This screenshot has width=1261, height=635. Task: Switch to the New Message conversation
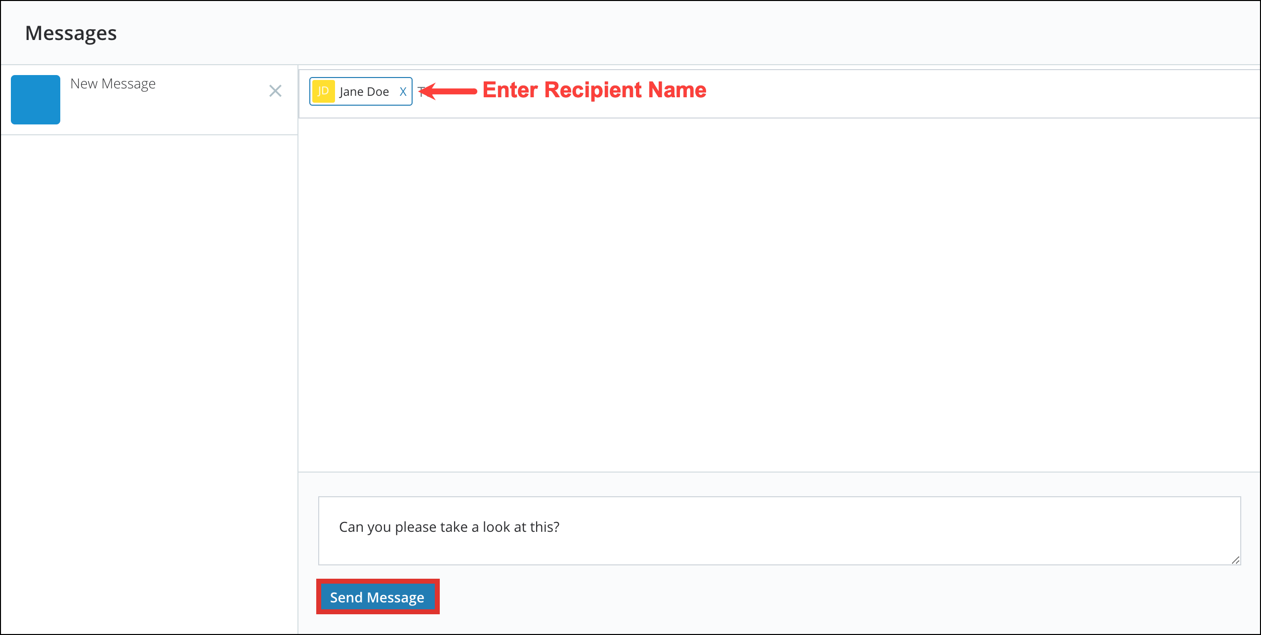pos(113,83)
